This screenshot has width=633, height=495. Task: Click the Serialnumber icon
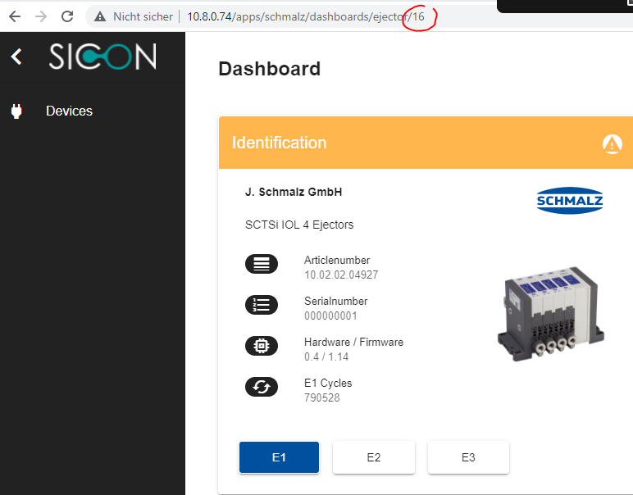(261, 305)
